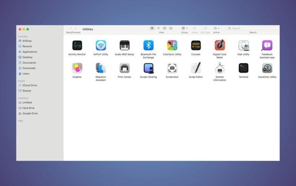Click the Locations sidebar heading
Image resolution: width=296 pixels, height=186 pixels.
point(23,98)
